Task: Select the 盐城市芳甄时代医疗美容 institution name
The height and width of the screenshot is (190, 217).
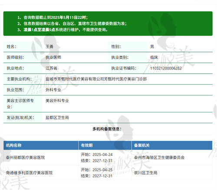Action: [96, 79]
